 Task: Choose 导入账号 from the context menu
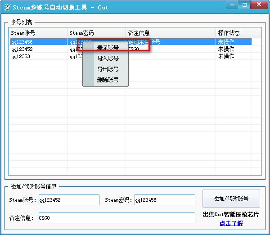pyautogui.click(x=108, y=58)
